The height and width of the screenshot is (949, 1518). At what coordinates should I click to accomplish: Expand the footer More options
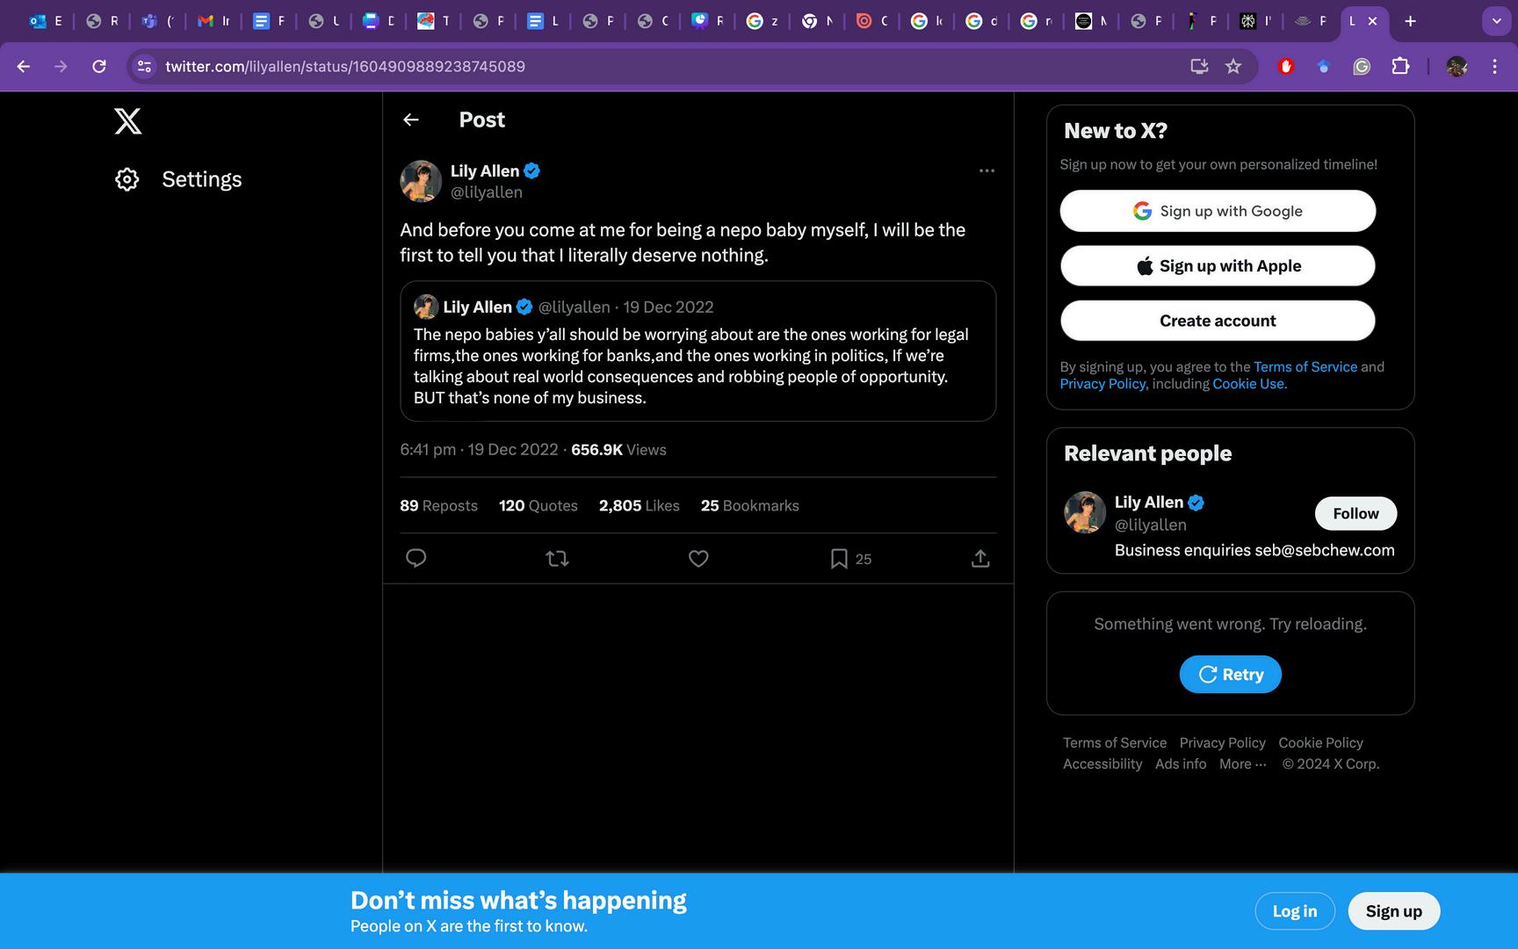1242,764
